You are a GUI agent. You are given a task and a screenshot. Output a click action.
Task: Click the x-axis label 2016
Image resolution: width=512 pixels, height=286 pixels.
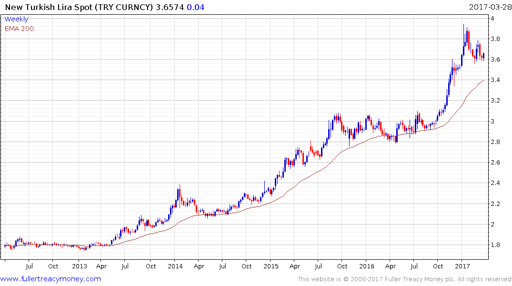click(x=366, y=266)
